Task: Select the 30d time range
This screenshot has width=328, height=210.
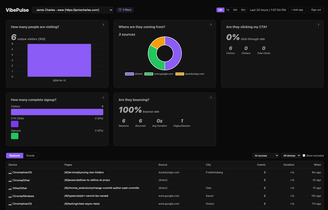Action: tap(235, 10)
